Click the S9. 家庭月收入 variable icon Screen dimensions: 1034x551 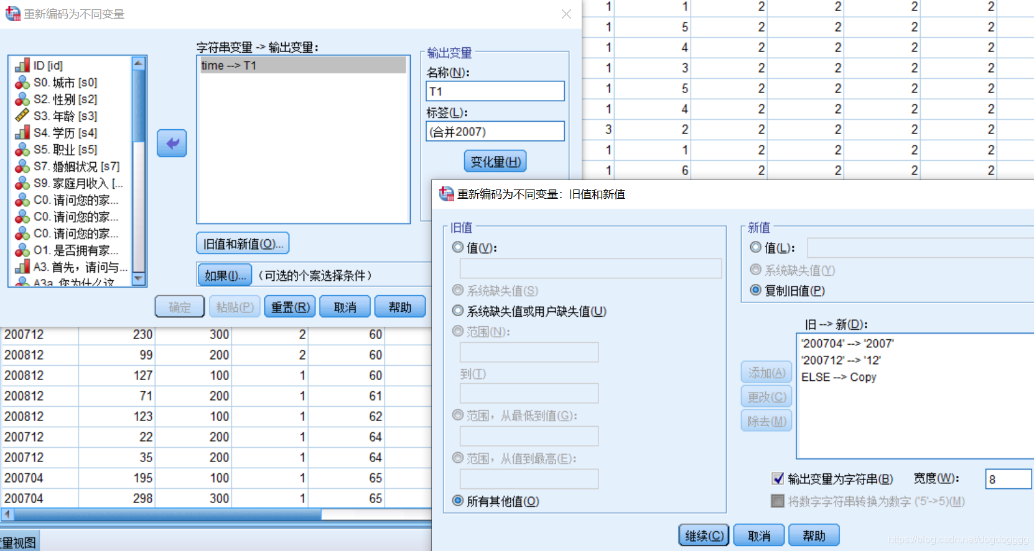(22, 183)
